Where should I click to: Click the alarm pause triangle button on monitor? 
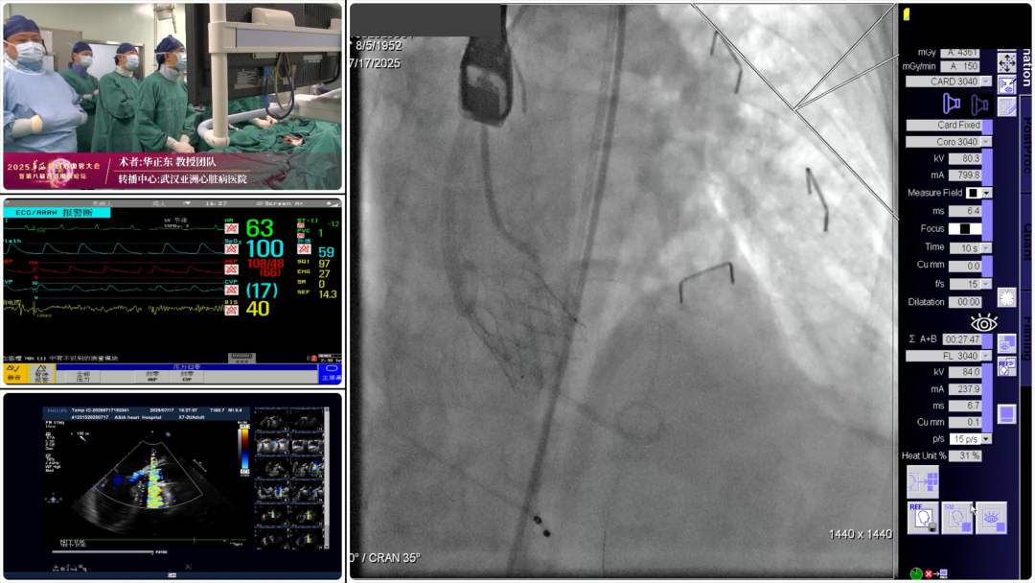point(41,374)
